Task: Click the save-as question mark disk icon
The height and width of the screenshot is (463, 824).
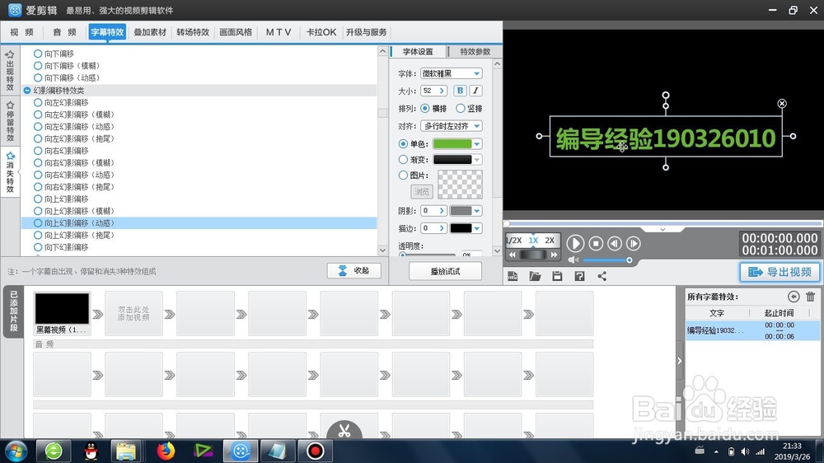Action: (x=579, y=277)
